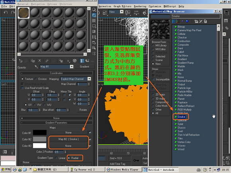Open the Rendering menu
Viewport: 231px width, 173px height.
pos(140,6)
